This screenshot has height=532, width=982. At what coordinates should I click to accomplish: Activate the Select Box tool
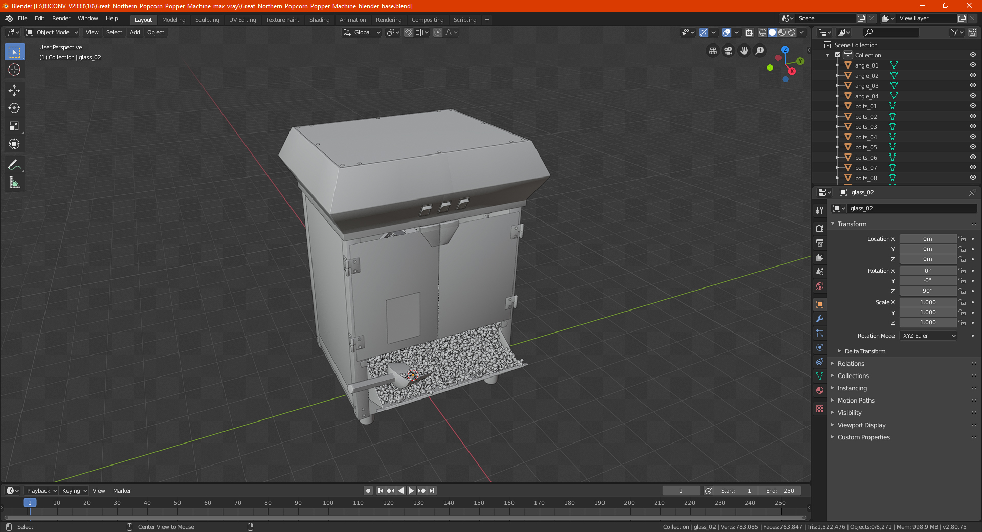[14, 52]
